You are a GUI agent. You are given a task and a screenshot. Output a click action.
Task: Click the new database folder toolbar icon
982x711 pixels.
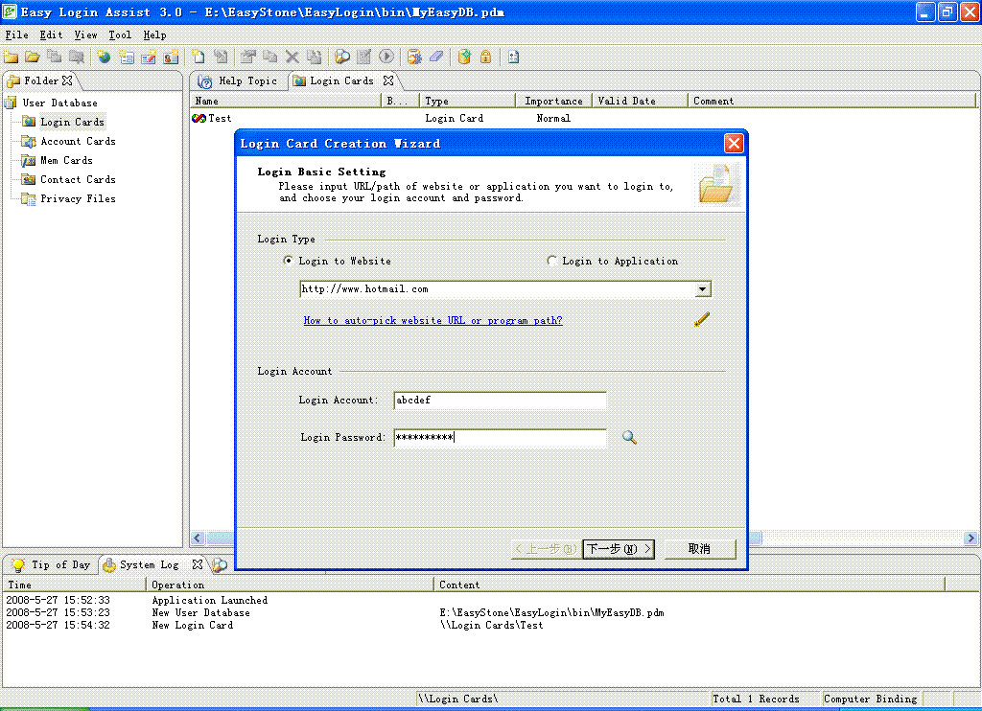12,57
